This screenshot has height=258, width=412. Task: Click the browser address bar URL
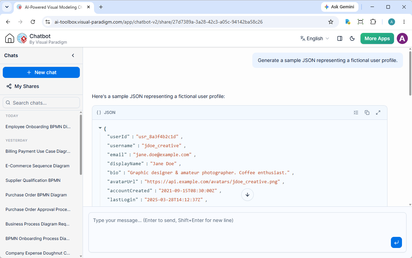158,22
